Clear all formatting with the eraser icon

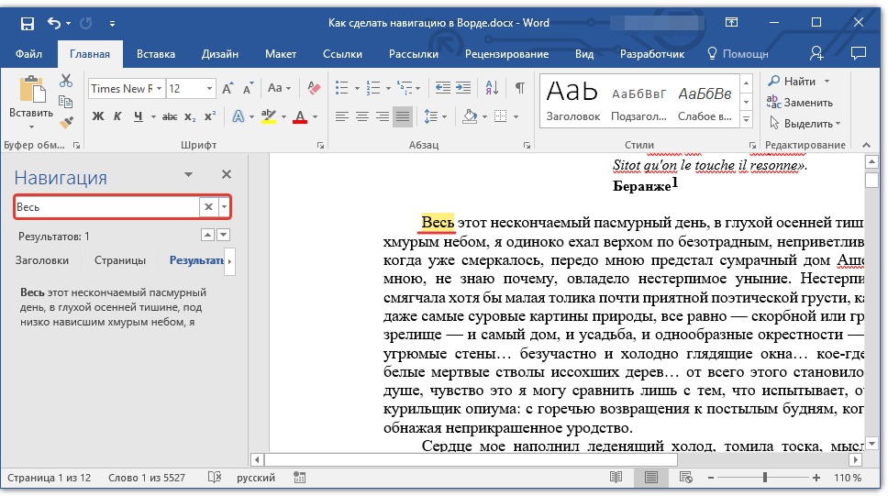[x=314, y=88]
